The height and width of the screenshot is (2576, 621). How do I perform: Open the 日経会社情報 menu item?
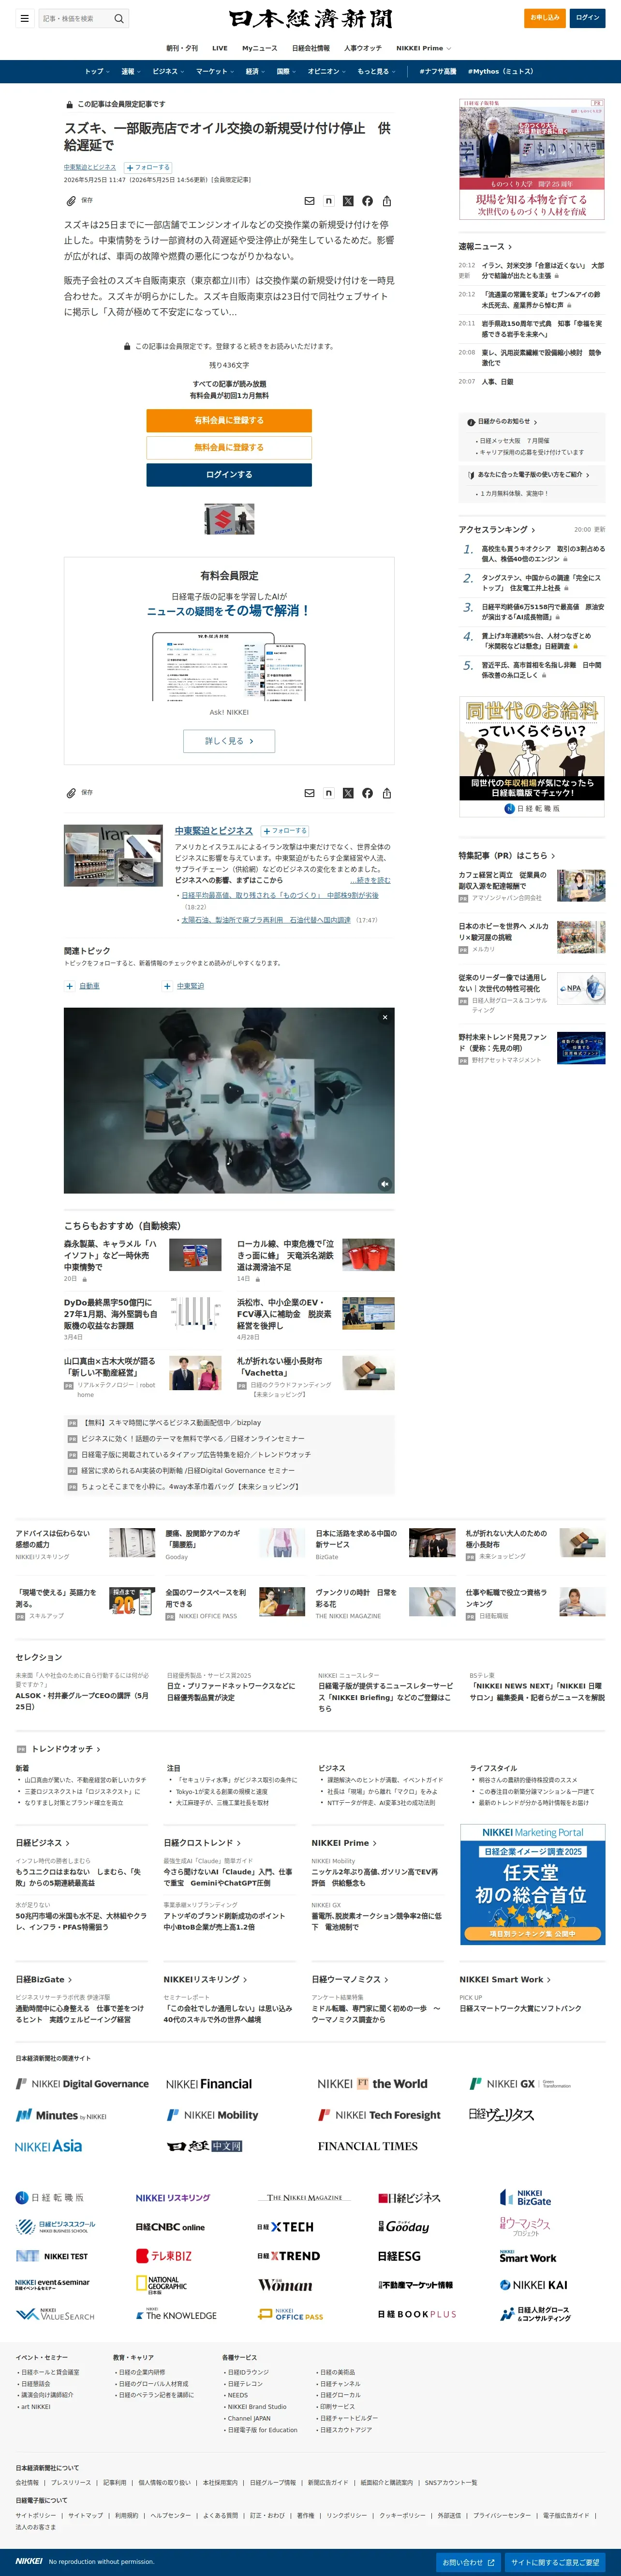click(310, 48)
